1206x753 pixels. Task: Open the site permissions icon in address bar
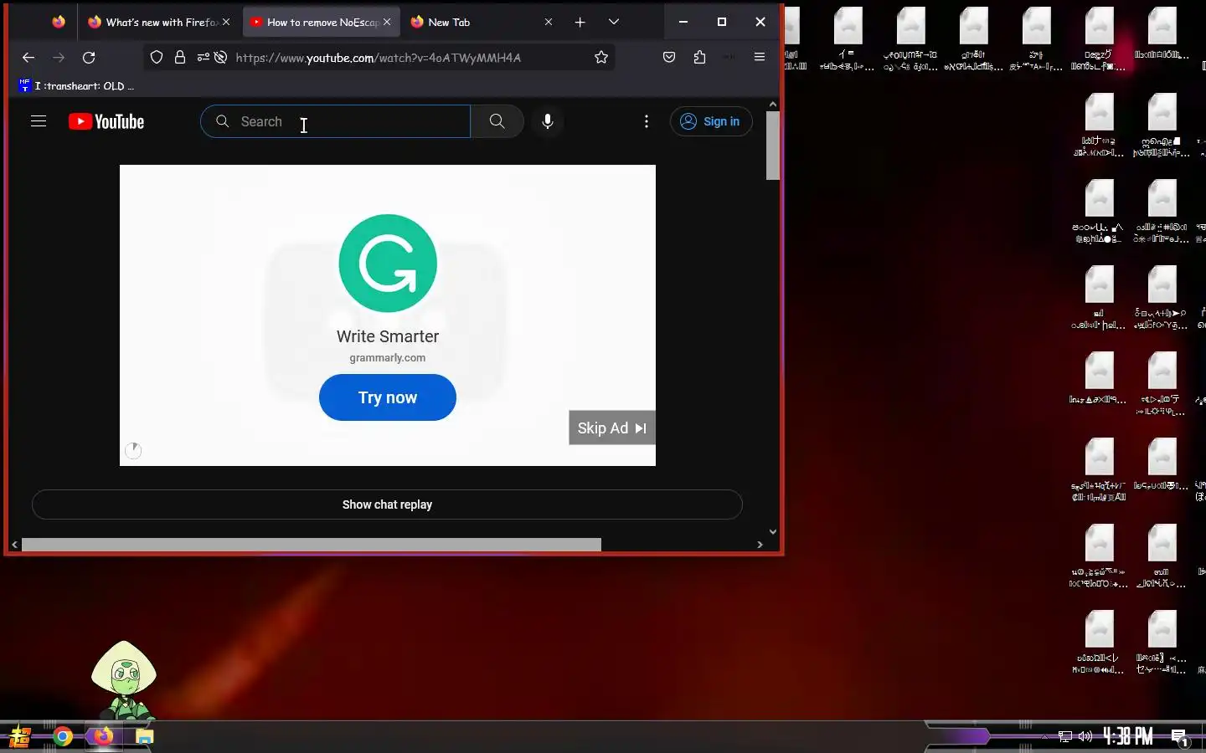(203, 57)
